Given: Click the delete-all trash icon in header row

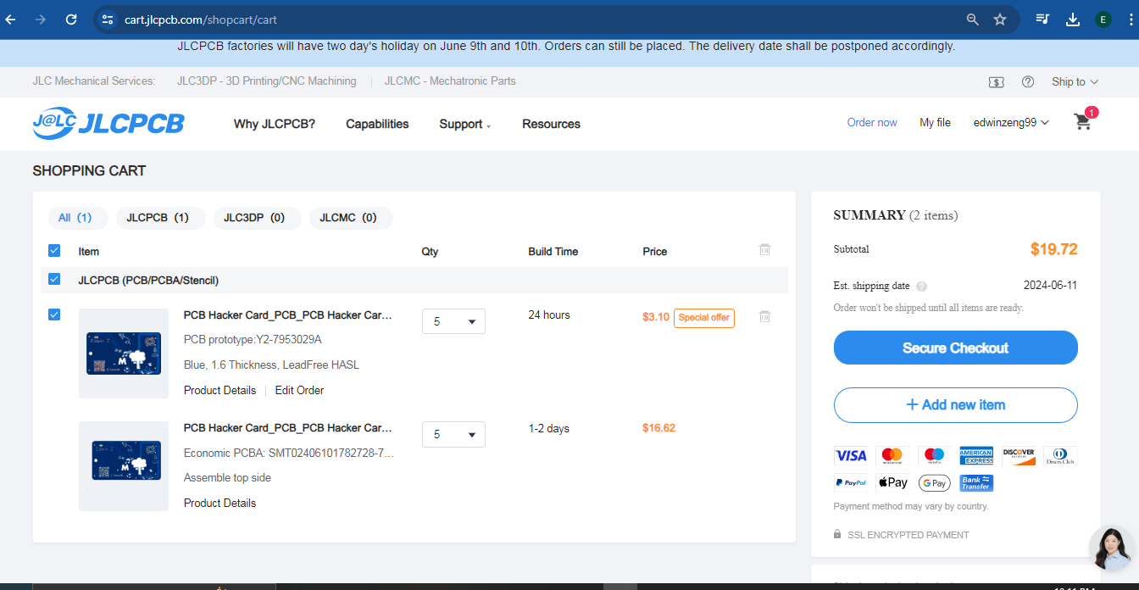Looking at the screenshot, I should [764, 249].
